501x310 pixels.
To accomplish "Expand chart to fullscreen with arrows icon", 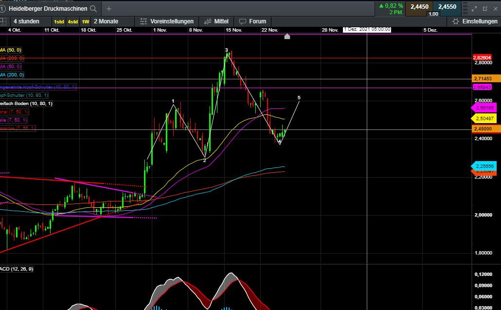I will pos(474,9).
